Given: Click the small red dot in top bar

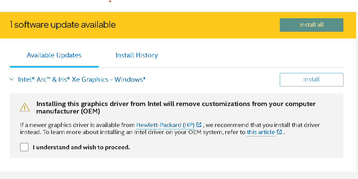Looking at the screenshot, I should (110, 1).
